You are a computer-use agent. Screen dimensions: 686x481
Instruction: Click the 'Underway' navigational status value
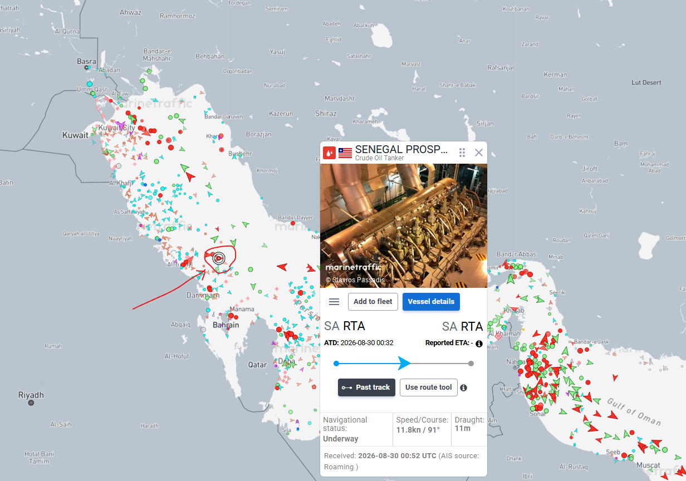click(x=341, y=439)
